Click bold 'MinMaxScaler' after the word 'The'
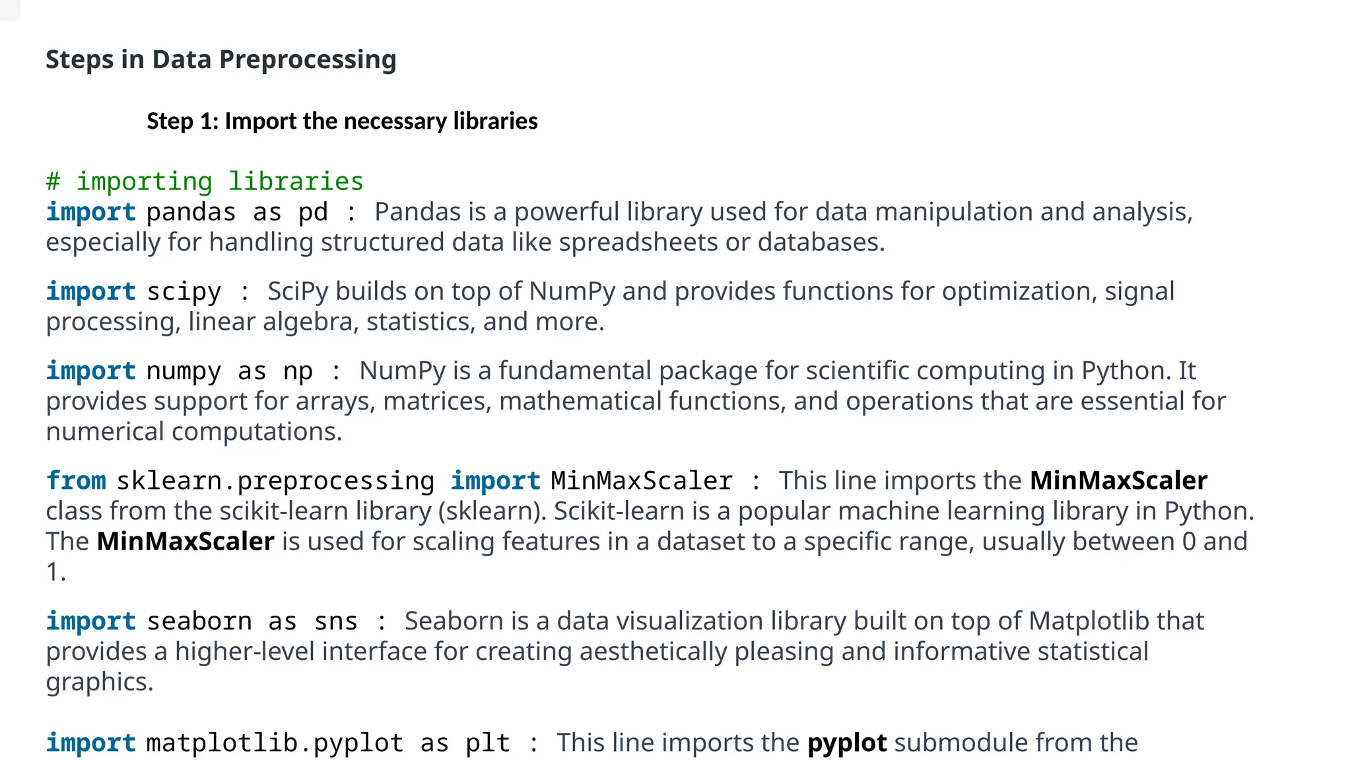 [x=186, y=541]
